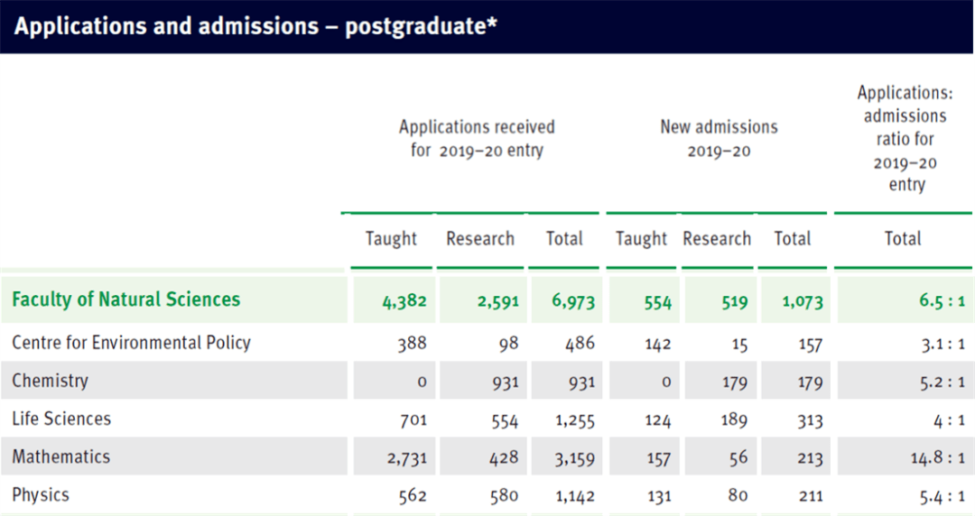This screenshot has width=975, height=516.
Task: Select the 'Applications: admissions ratio' column header
Action: [x=904, y=139]
